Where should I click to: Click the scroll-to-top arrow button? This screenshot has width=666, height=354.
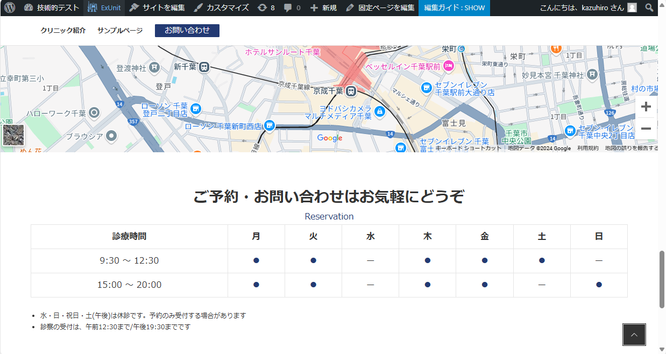click(x=634, y=335)
